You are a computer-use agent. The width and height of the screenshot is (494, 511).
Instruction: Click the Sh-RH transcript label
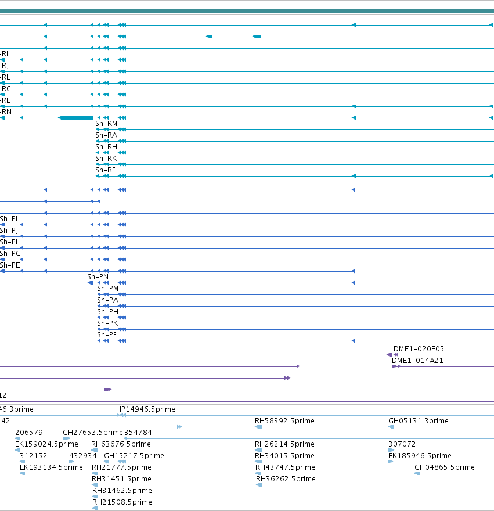point(106,147)
